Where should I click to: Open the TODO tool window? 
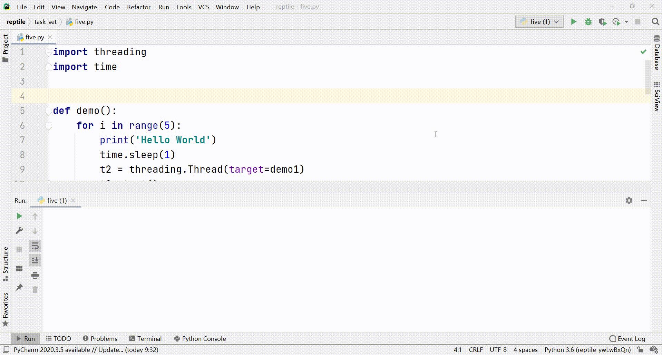58,338
